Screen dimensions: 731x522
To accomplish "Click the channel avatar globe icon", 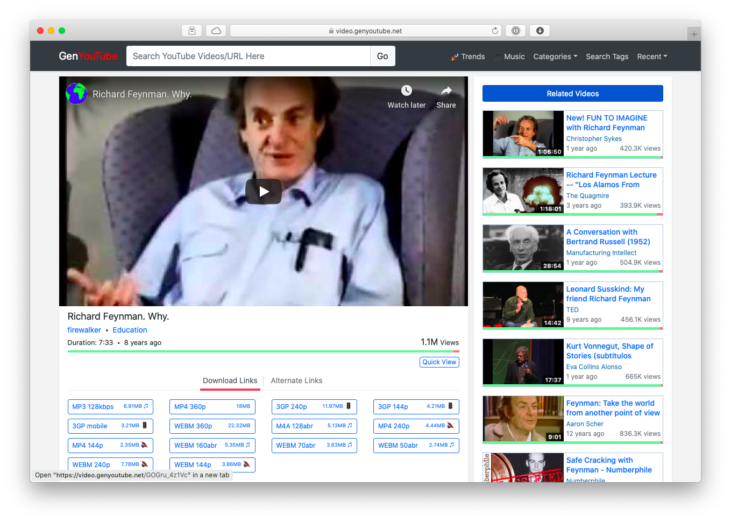I will click(x=76, y=94).
